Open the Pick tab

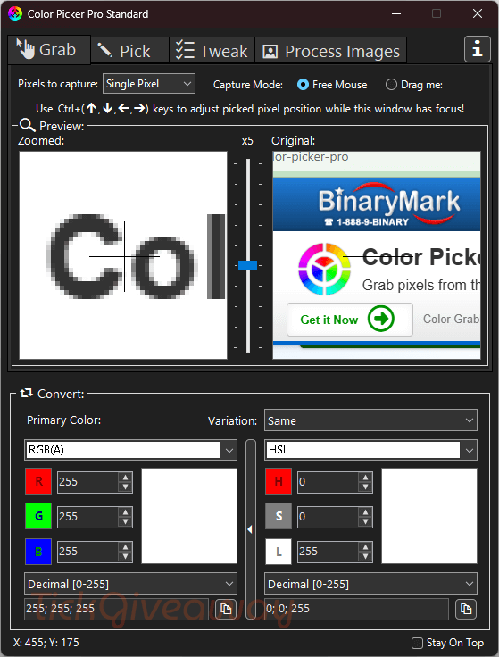pyautogui.click(x=129, y=51)
